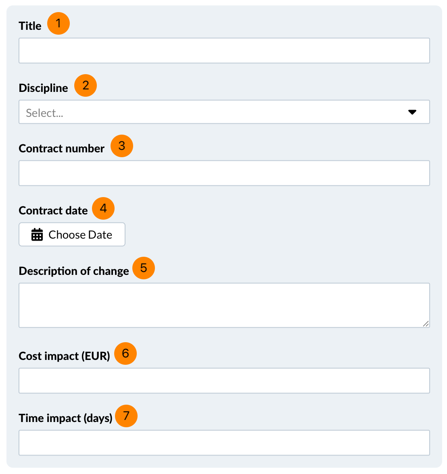Click the orange badge 2 beside Discipline
The width and height of the screenshot is (447, 474).
tap(86, 85)
